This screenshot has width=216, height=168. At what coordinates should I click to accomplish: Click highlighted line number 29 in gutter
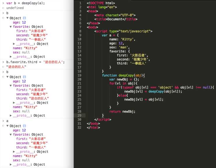pyautogui.click(x=79, y=116)
